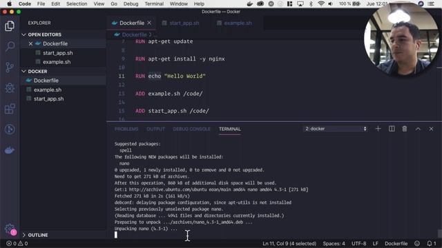Open the Debug view in activity bar
The height and width of the screenshot is (248, 442).
[10, 88]
